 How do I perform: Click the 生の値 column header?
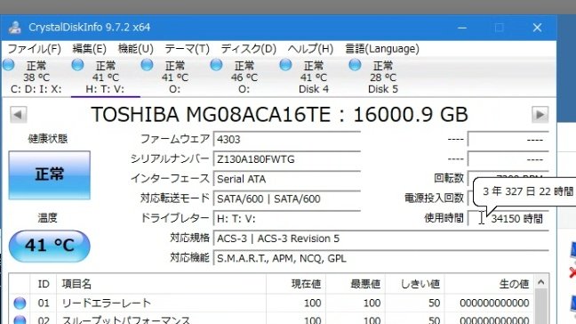click(489, 284)
